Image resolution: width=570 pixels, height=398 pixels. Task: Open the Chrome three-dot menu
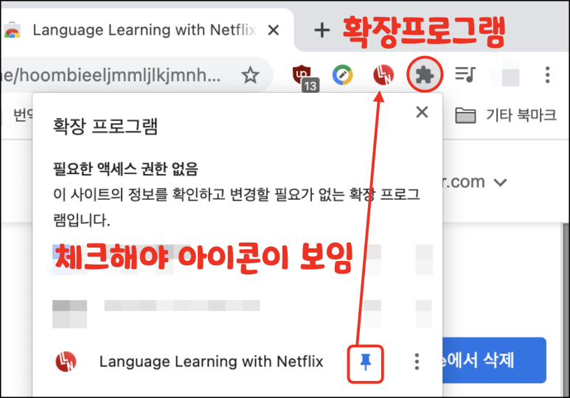coord(547,75)
